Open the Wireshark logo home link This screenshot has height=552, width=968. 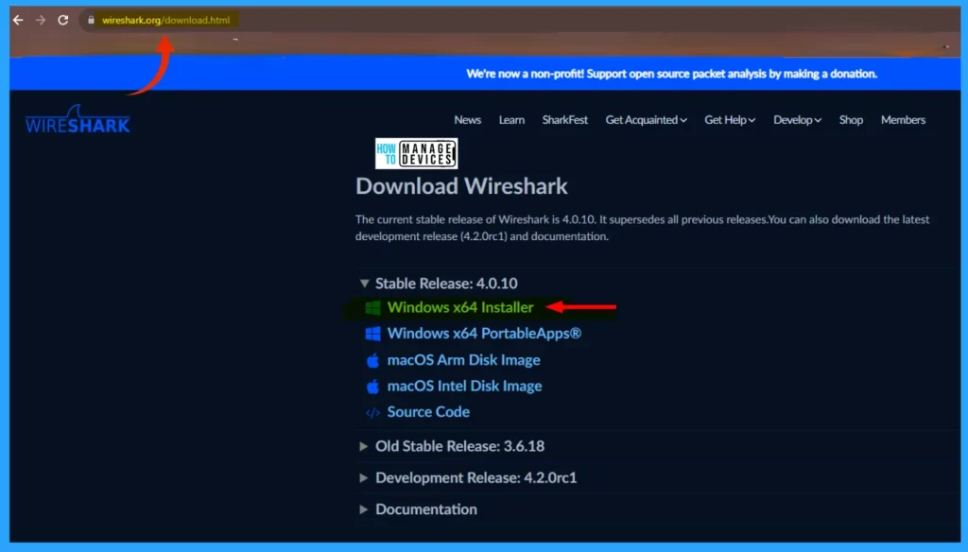tap(78, 119)
